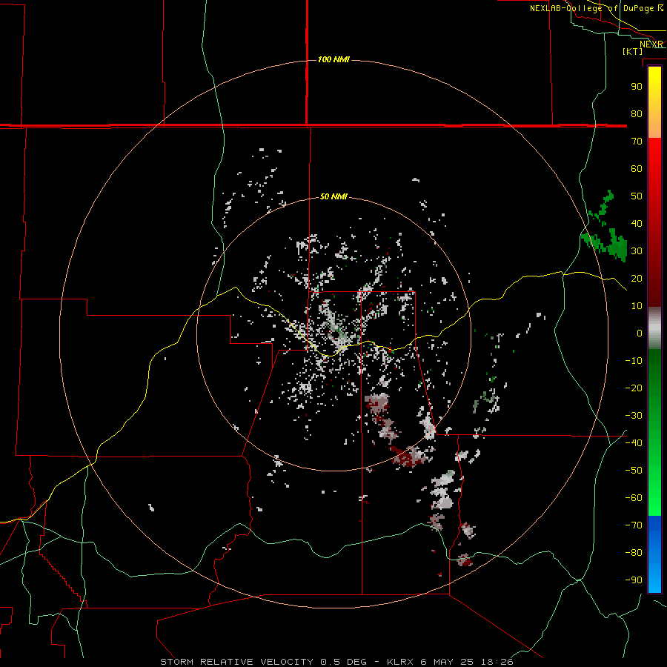This screenshot has width=667, height=667.
Task: Click the -50 value on the velocity scale
Action: tap(634, 470)
